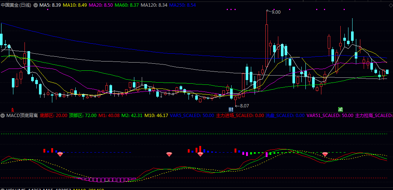This screenshot has height=190, width=393.
Task: Click the blue 财 marker icon
Action: coord(231,109)
